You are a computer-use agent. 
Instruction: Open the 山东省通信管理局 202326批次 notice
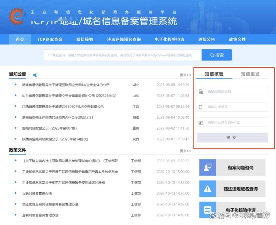point(69,96)
